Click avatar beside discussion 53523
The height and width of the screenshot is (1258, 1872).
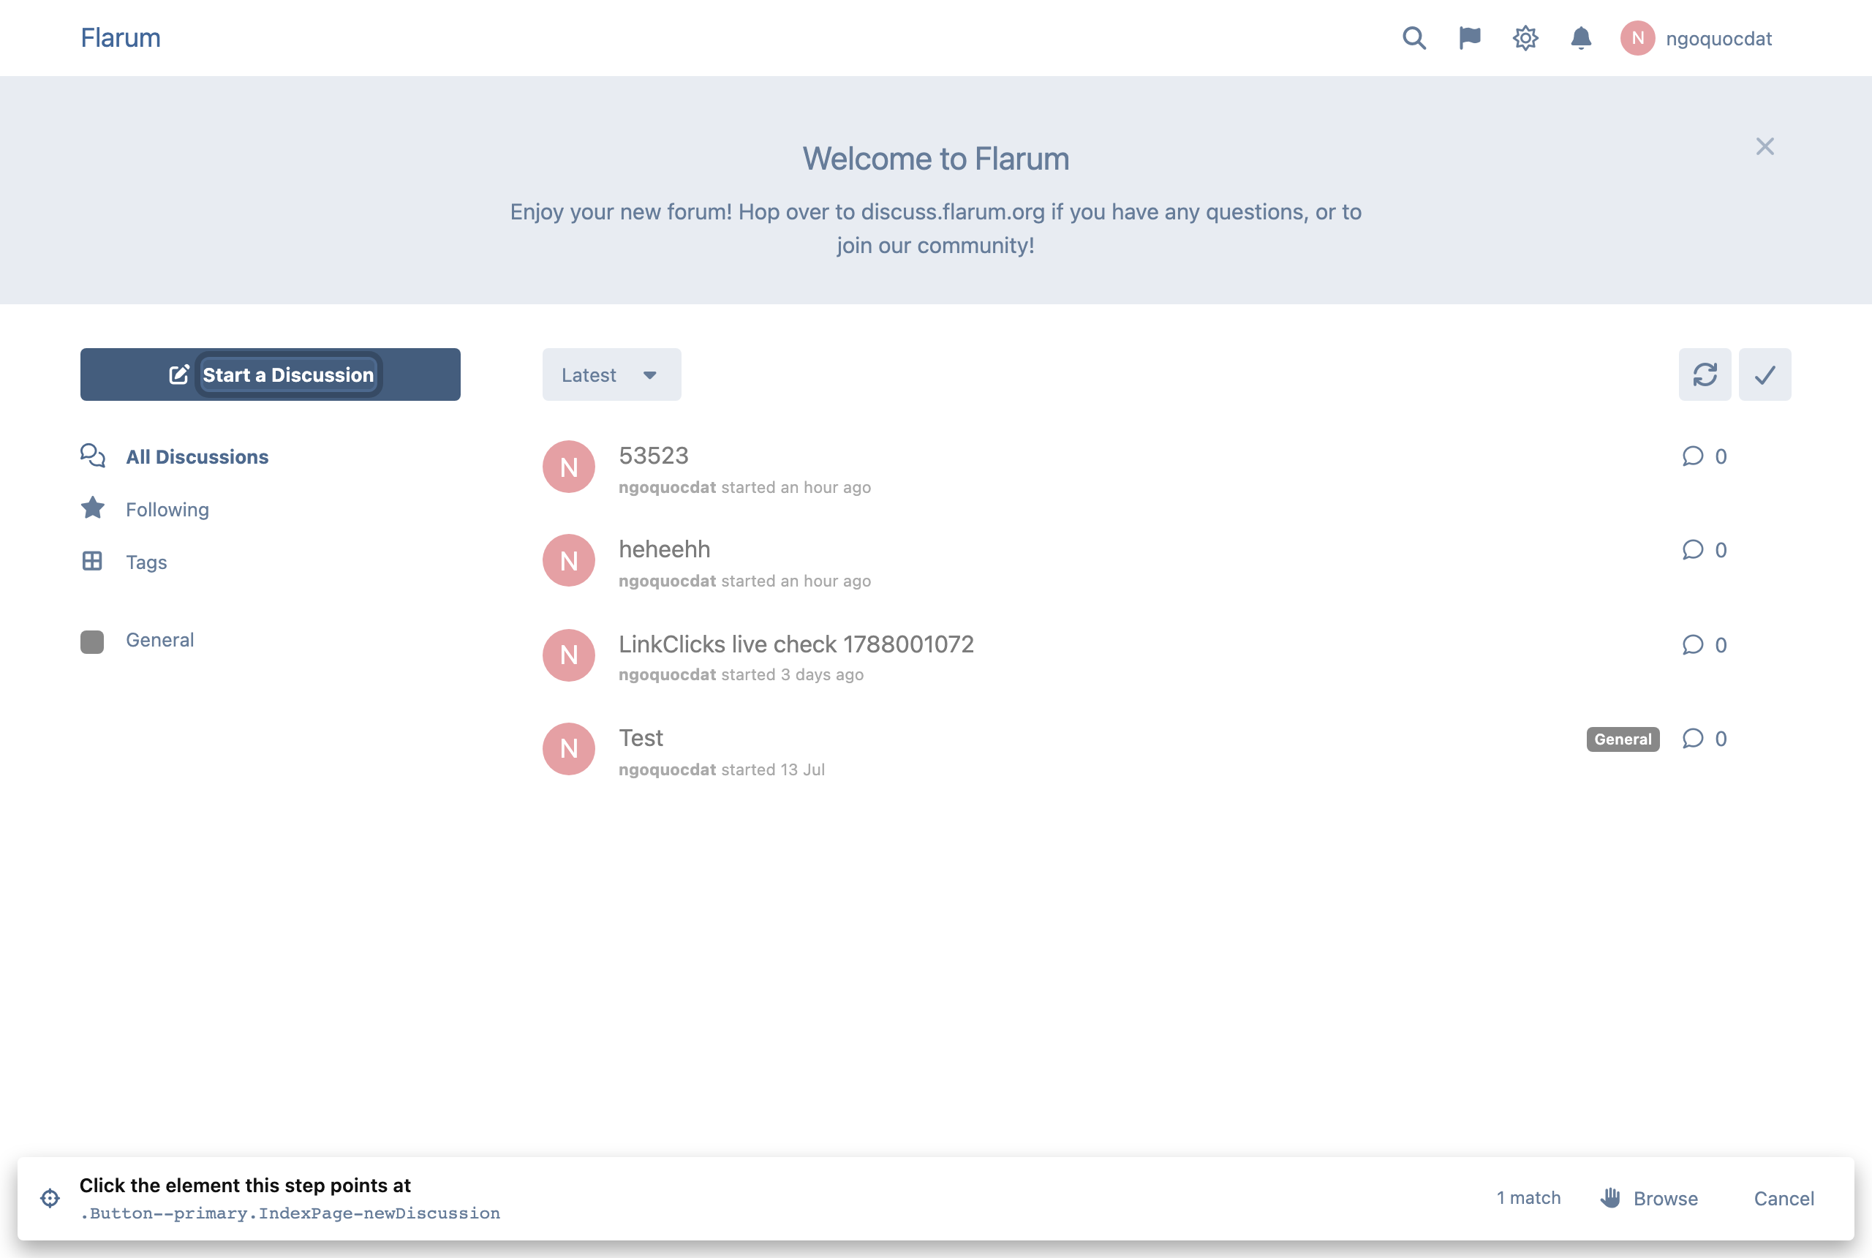pos(569,467)
